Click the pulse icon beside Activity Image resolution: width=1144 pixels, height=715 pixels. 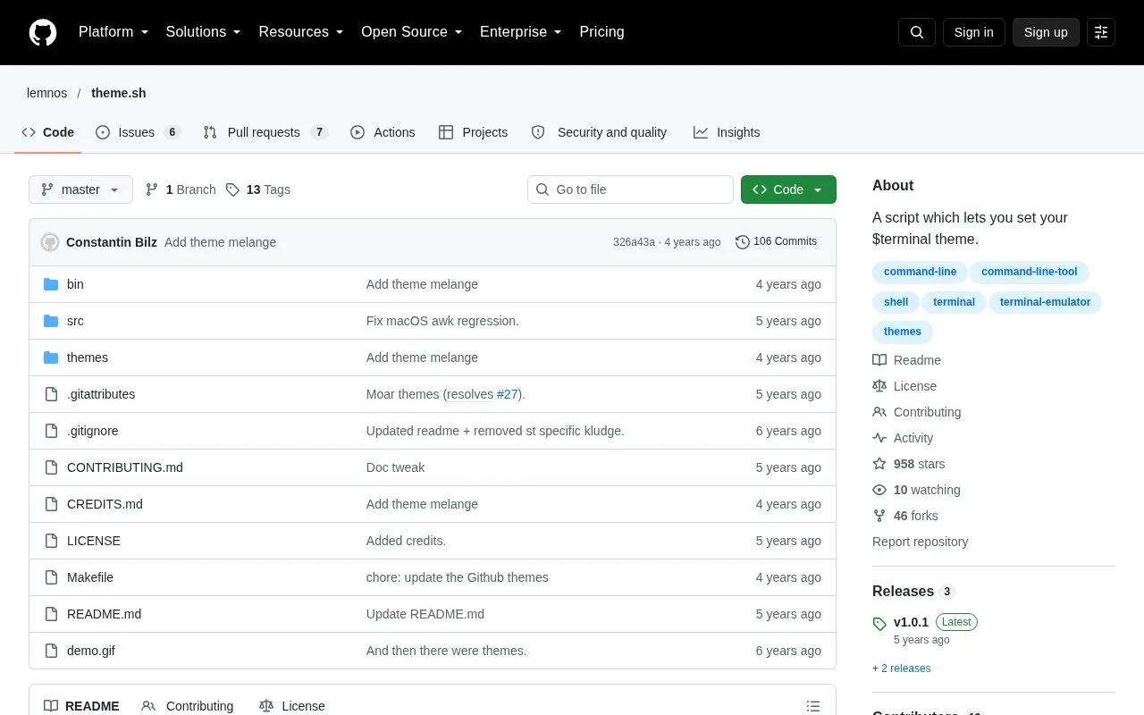pos(879,438)
